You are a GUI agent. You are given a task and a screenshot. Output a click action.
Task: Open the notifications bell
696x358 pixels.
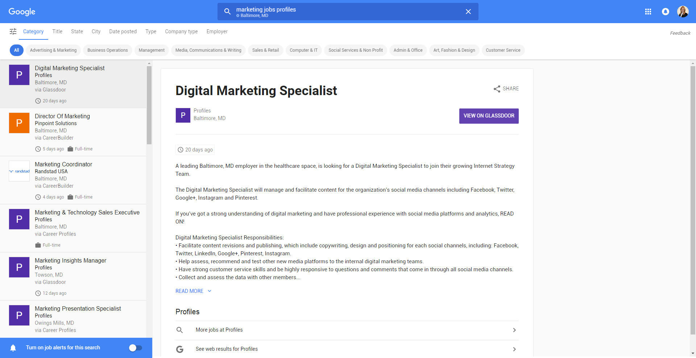click(x=666, y=11)
